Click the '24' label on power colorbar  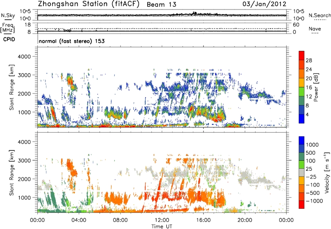pos(309,69)
